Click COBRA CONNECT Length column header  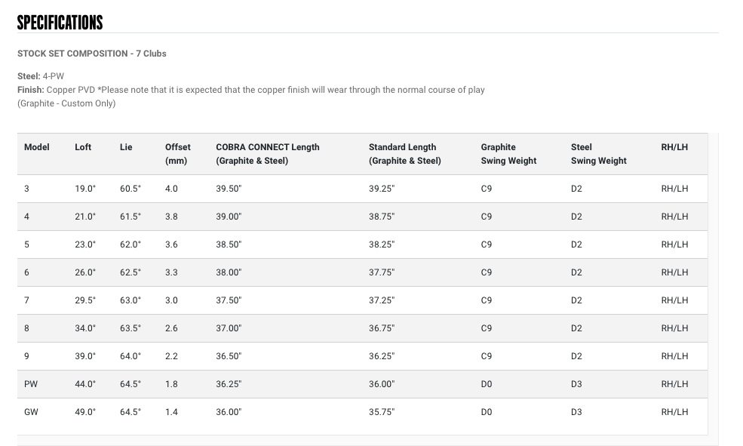click(268, 154)
